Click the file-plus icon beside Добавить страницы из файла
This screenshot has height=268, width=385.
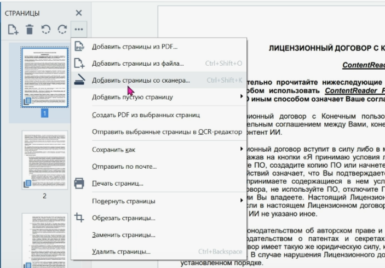(79, 64)
